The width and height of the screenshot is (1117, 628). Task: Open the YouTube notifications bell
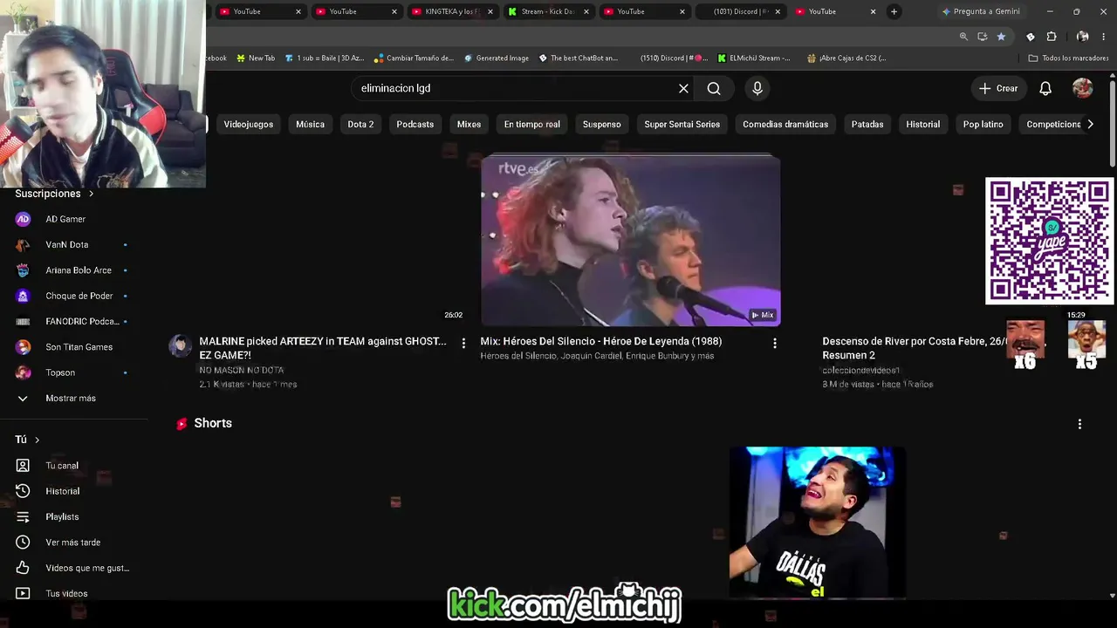1045,88
